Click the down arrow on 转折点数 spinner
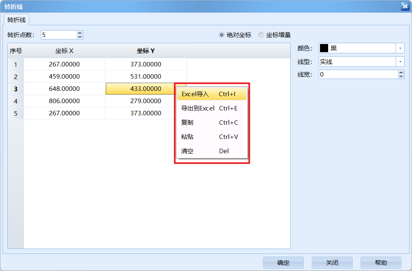This screenshot has width=412, height=271. 80,37
